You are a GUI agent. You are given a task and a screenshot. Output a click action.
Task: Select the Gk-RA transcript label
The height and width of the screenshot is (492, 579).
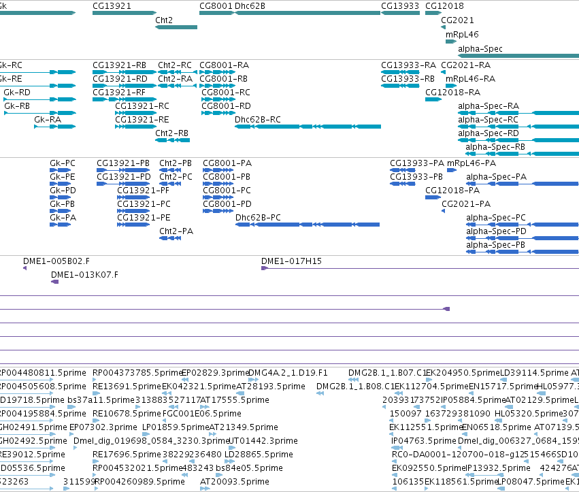tap(48, 120)
